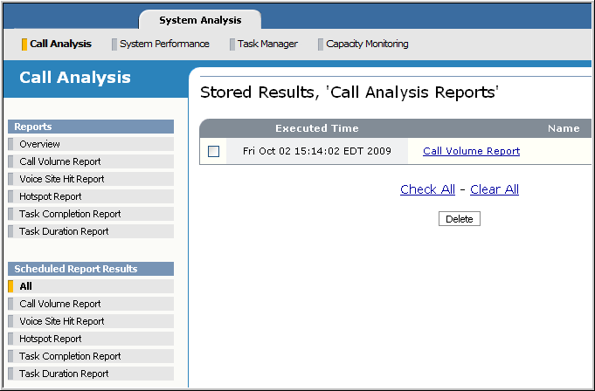
Task: Open System Performance section
Action: pos(164,44)
